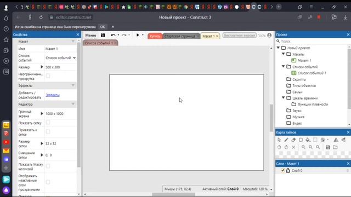
Task: Open browser downloads arrow icon
Action: [345, 17]
